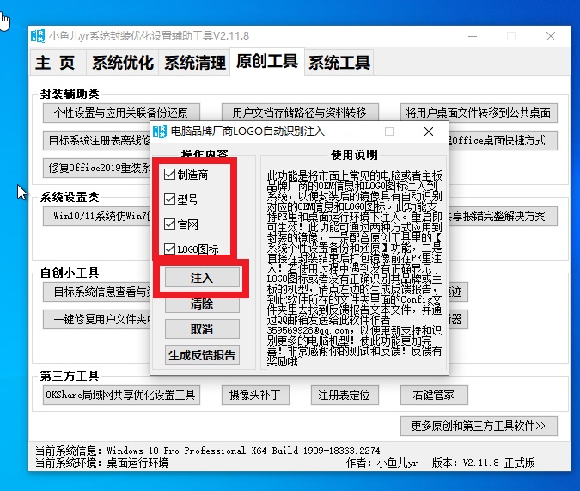
Task: Click the app icon in the main title bar
Action: coord(39,36)
